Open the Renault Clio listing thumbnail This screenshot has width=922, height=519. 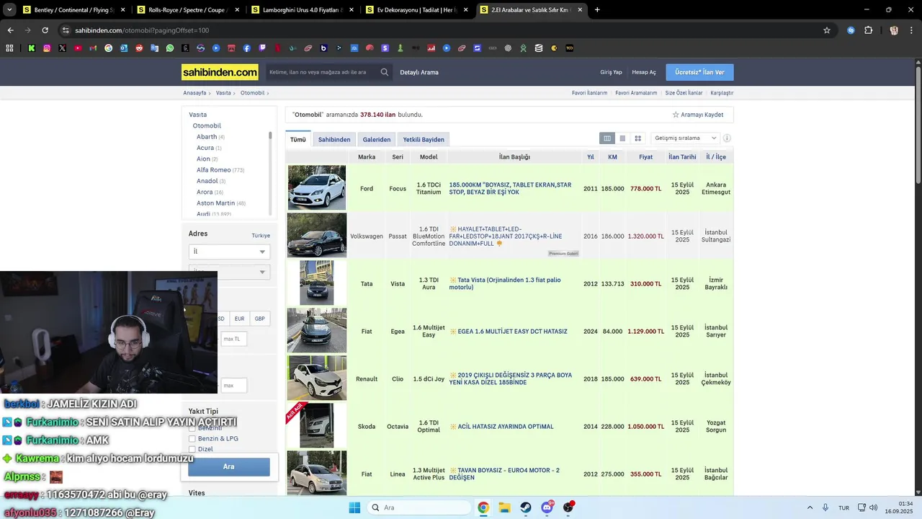click(317, 378)
